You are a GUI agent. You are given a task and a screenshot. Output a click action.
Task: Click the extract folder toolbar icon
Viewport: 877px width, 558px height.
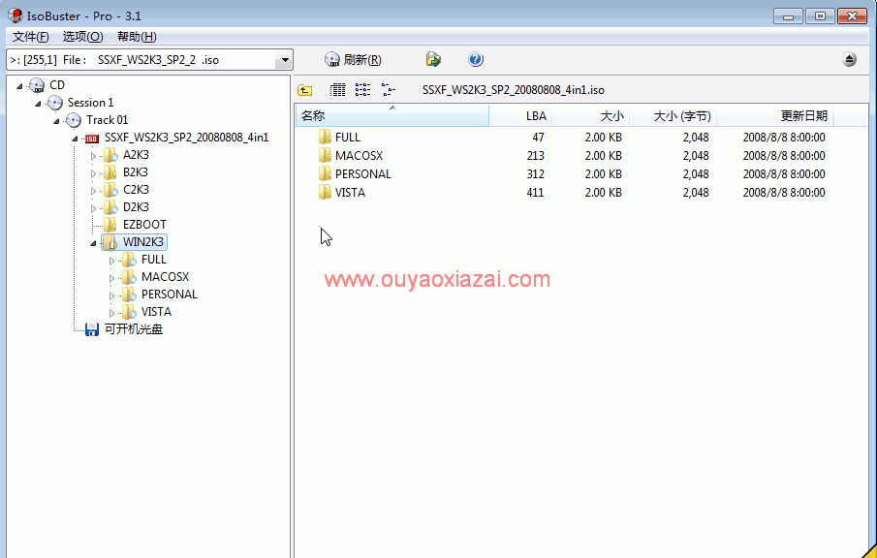(433, 59)
